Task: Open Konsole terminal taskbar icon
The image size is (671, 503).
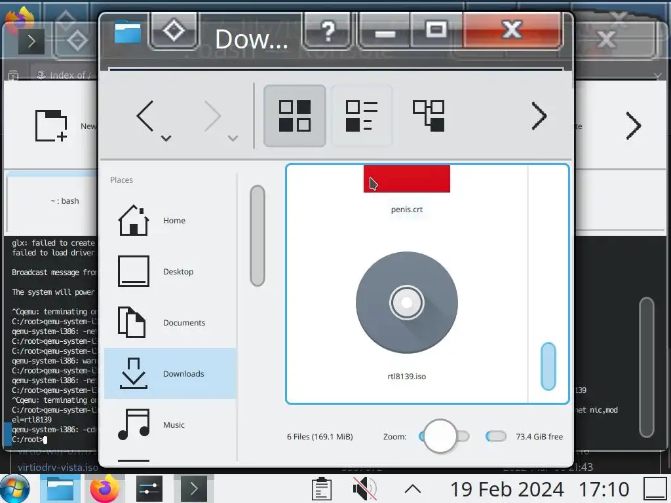Action: [x=194, y=489]
